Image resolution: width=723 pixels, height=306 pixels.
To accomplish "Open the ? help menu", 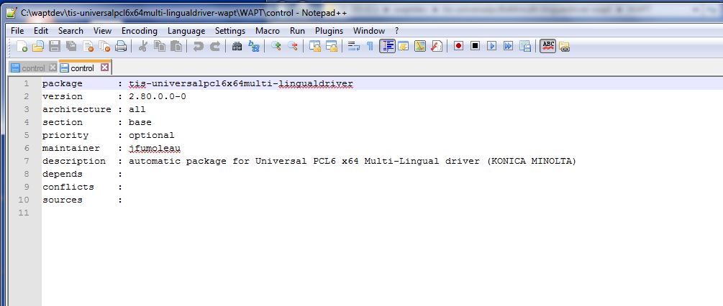I will (x=396, y=31).
